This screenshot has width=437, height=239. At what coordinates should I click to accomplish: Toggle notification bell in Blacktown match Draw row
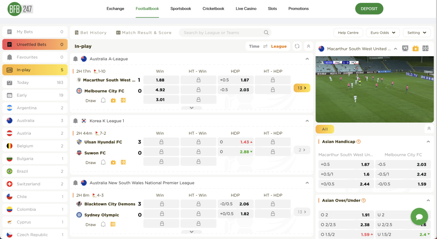click(103, 225)
